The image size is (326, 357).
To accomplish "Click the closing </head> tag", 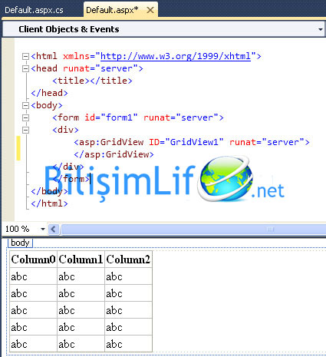I will [x=49, y=93].
